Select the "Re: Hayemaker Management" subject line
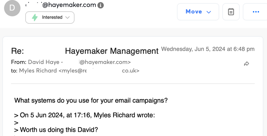The width and height of the screenshot is (267, 136). (85, 51)
